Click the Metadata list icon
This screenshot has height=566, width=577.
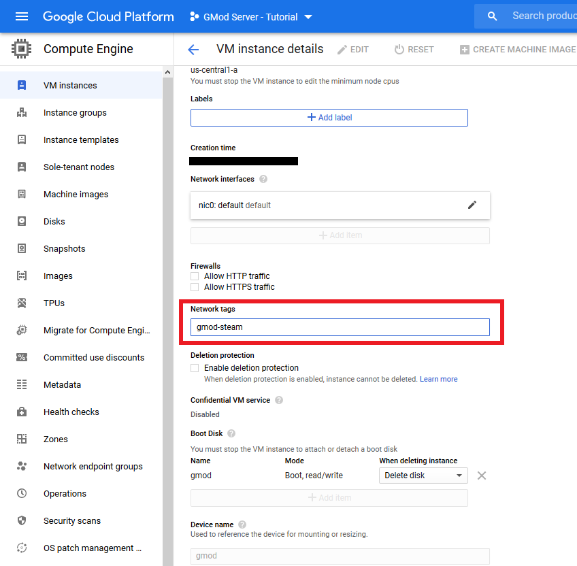22,384
